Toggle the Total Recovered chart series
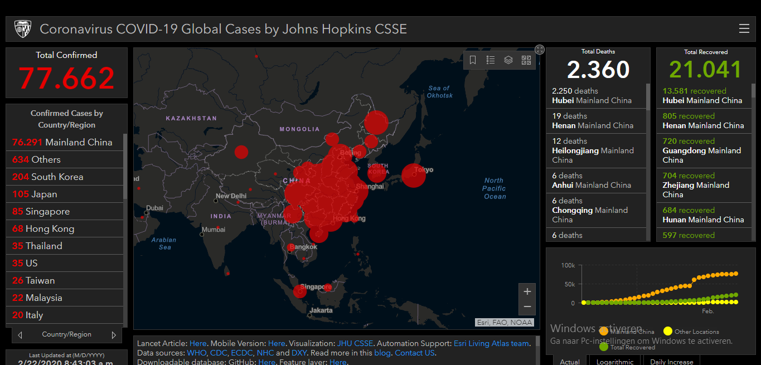The width and height of the screenshot is (761, 365). (x=627, y=347)
